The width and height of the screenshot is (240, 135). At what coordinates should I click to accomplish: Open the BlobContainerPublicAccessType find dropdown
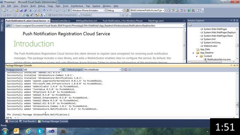(163, 10)
